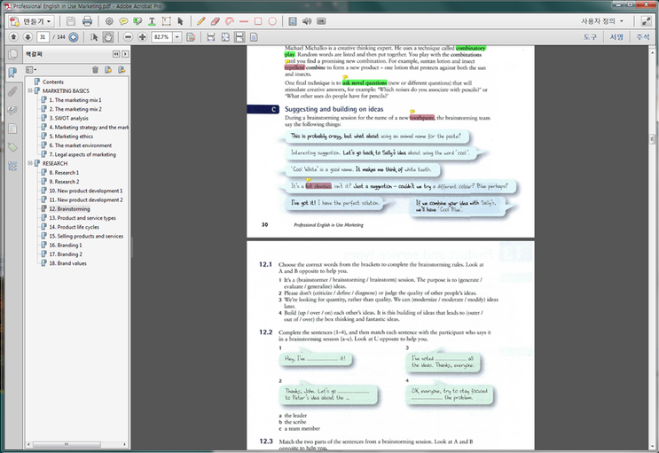659x453 pixels.
Task: Choose the black arrow select tool
Action: coord(181,21)
